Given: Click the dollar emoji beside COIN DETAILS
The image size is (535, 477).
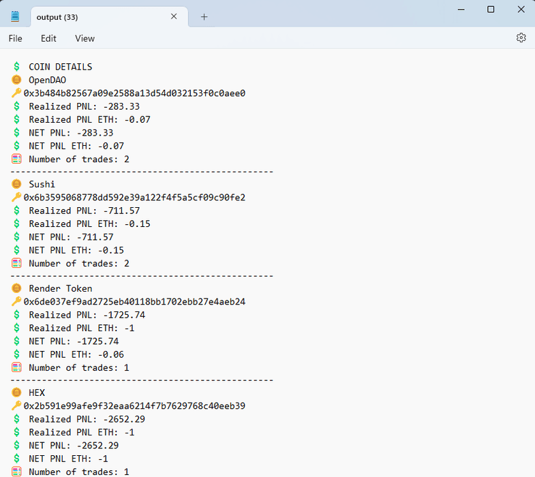Looking at the screenshot, I should click(x=16, y=67).
